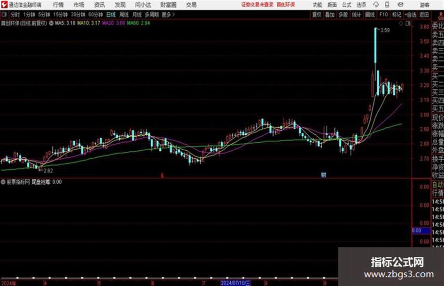Toggle the left sidebar panel icon
Screen dimensions: 444x286
point(4,15)
